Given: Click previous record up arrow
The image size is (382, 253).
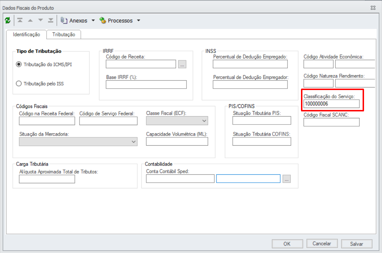Looking at the screenshot, I should tap(30, 21).
